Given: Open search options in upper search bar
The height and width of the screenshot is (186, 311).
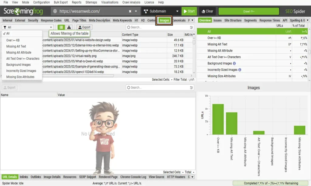Looking at the screenshot, I should (x=191, y=27).
